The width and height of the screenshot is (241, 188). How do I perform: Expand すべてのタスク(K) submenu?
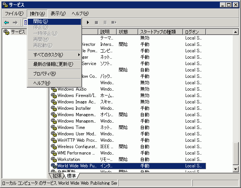point(54,55)
